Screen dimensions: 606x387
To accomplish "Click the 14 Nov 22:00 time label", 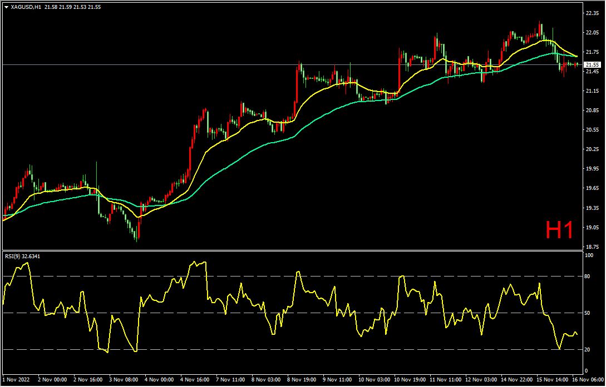I will click(517, 380).
